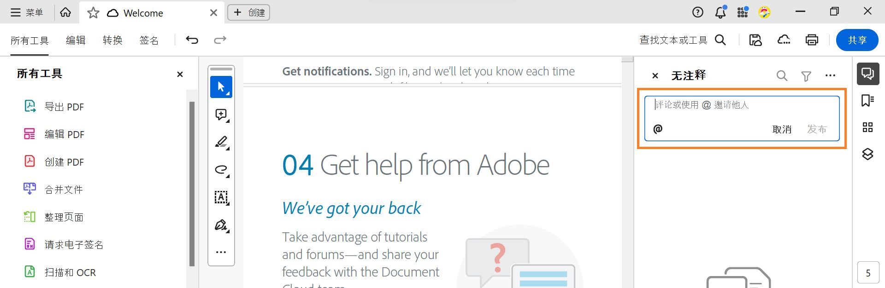
Task: Pick the freehand draw loop tool
Action: click(x=221, y=169)
